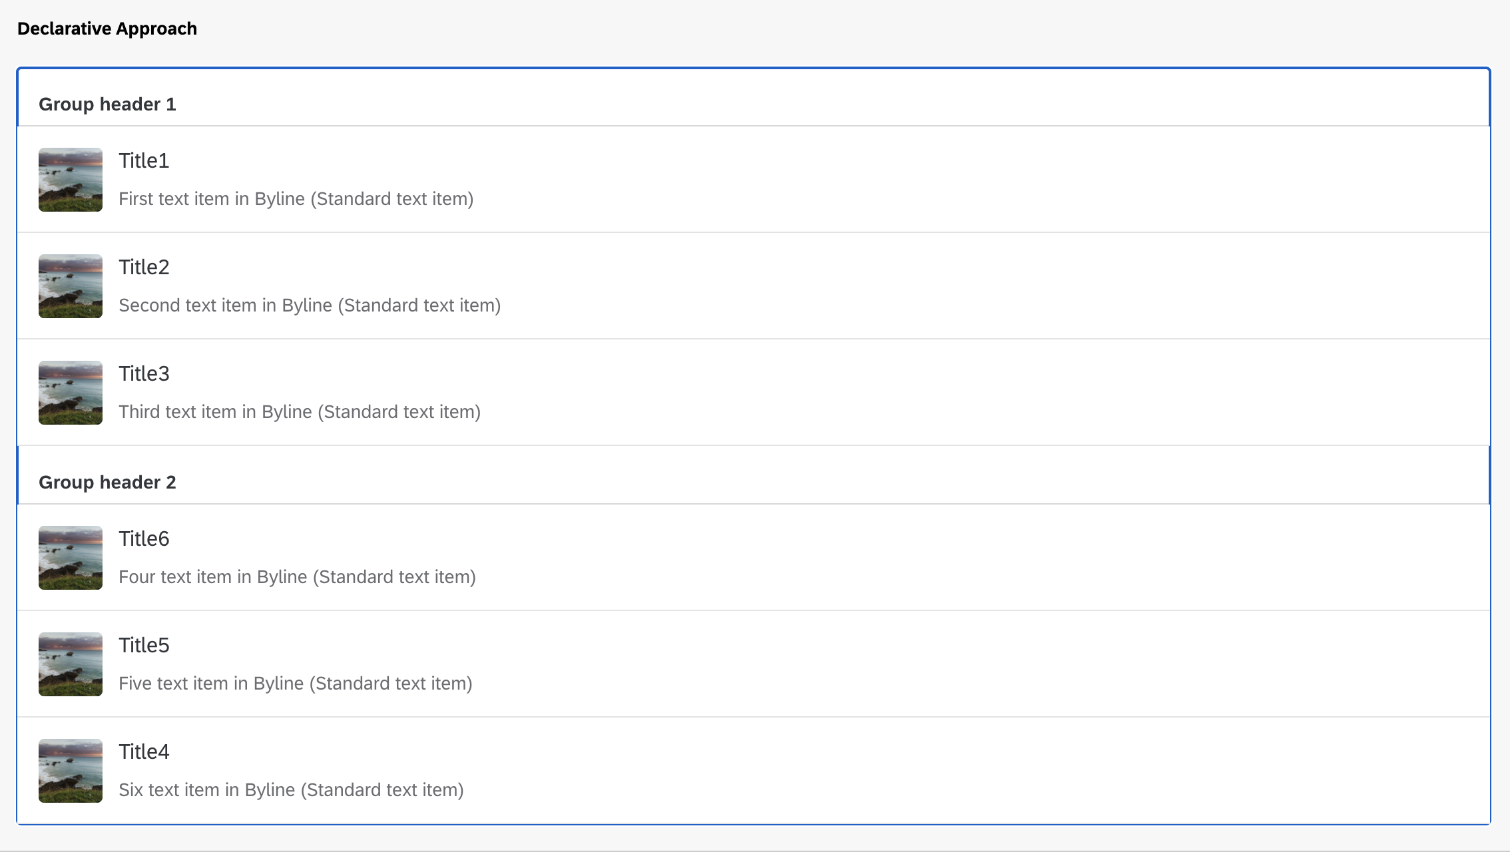Click the 'Declarative Approach' heading
This screenshot has width=1510, height=856.
click(107, 29)
